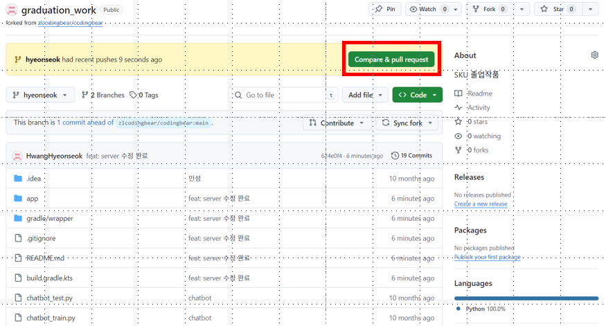The width and height of the screenshot is (606, 326).
Task: Click the history clock icon beside 19 Commits
Action: [395, 156]
